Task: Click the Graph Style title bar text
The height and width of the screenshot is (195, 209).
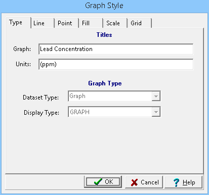Action: coord(104,6)
